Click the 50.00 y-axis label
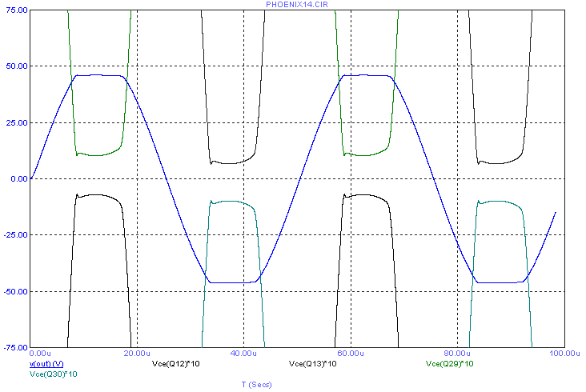This screenshot has height=392, width=586. (17, 66)
